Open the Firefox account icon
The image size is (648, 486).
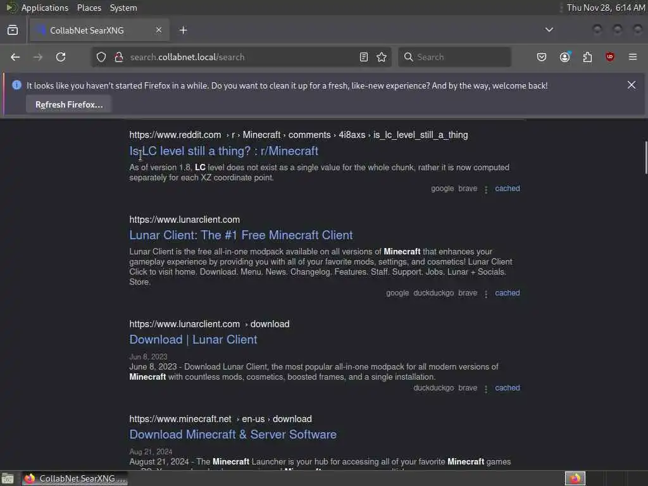(565, 57)
